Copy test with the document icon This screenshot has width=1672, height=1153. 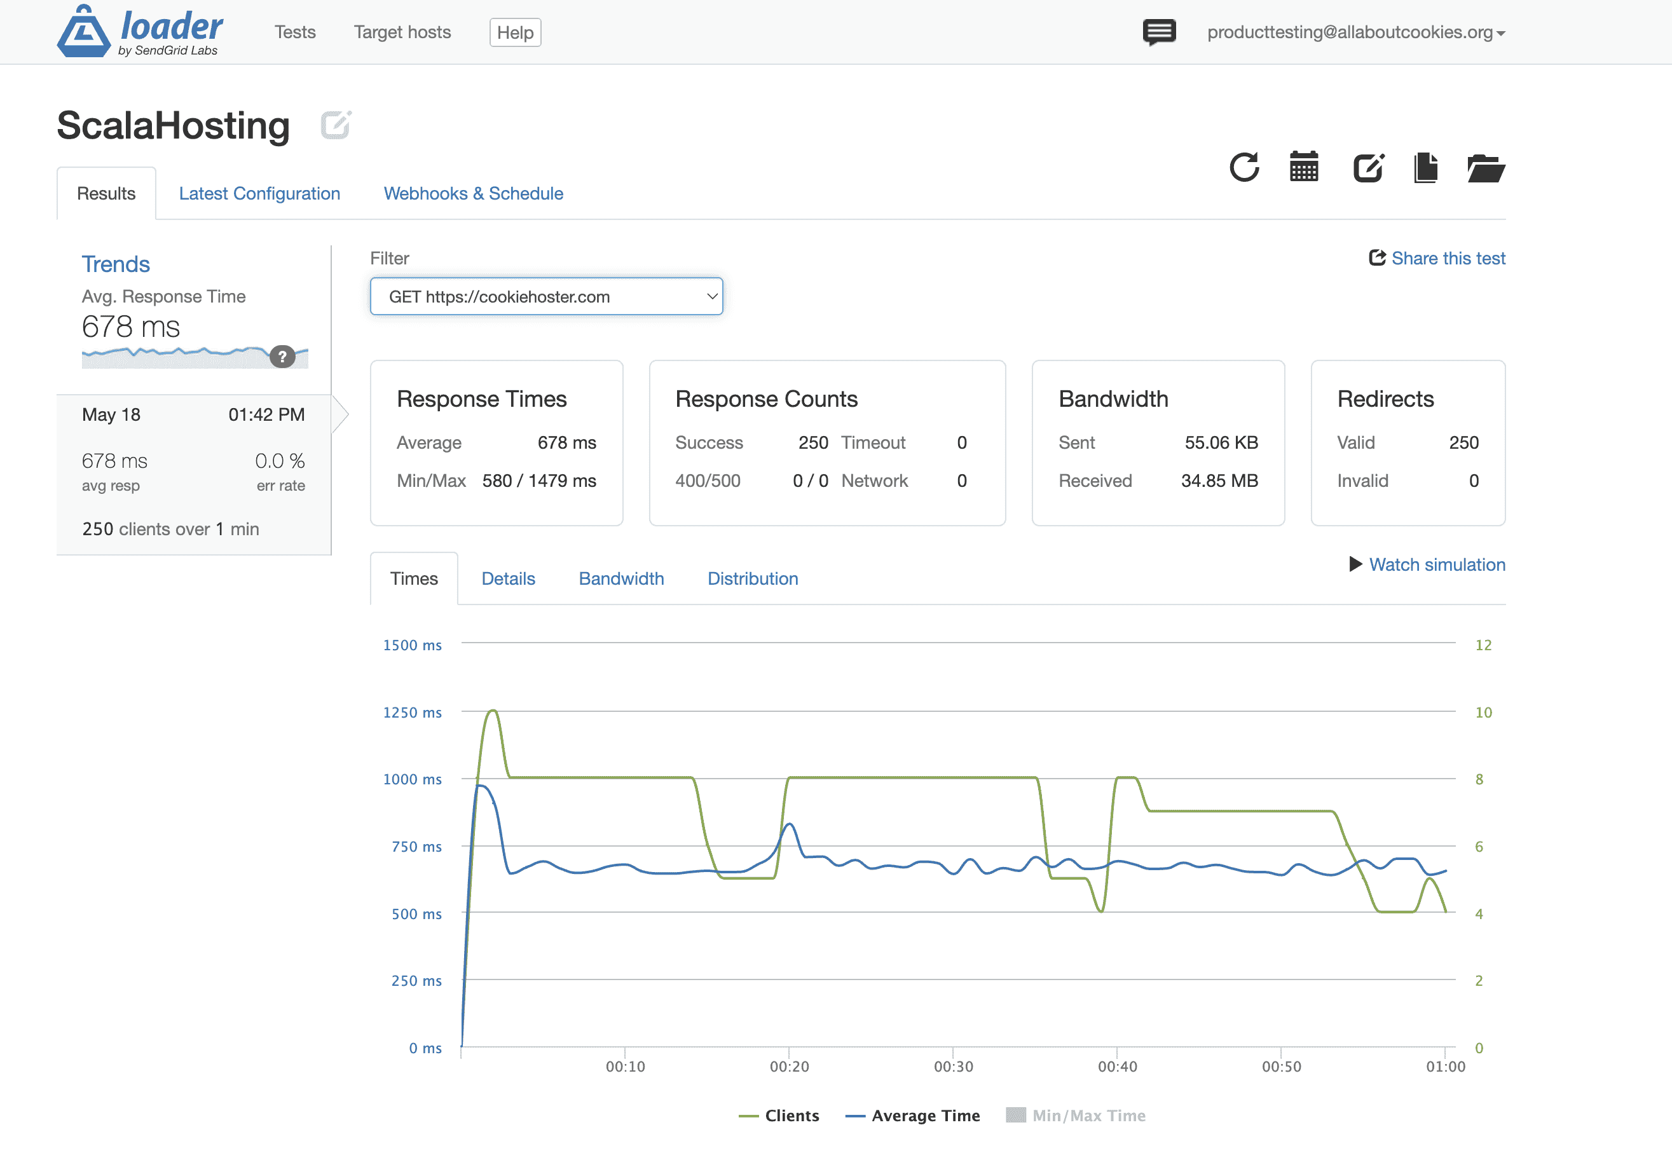pyautogui.click(x=1425, y=168)
